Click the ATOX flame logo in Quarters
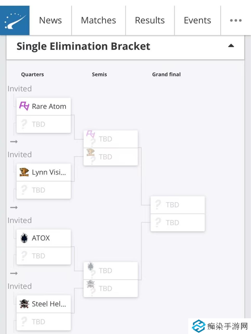The height and width of the screenshot is (334, 251). [x=24, y=238]
